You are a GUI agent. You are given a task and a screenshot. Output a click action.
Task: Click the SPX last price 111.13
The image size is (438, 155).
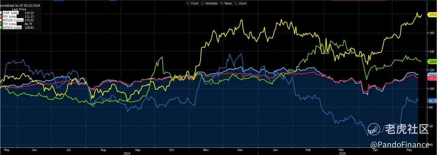(29, 17)
